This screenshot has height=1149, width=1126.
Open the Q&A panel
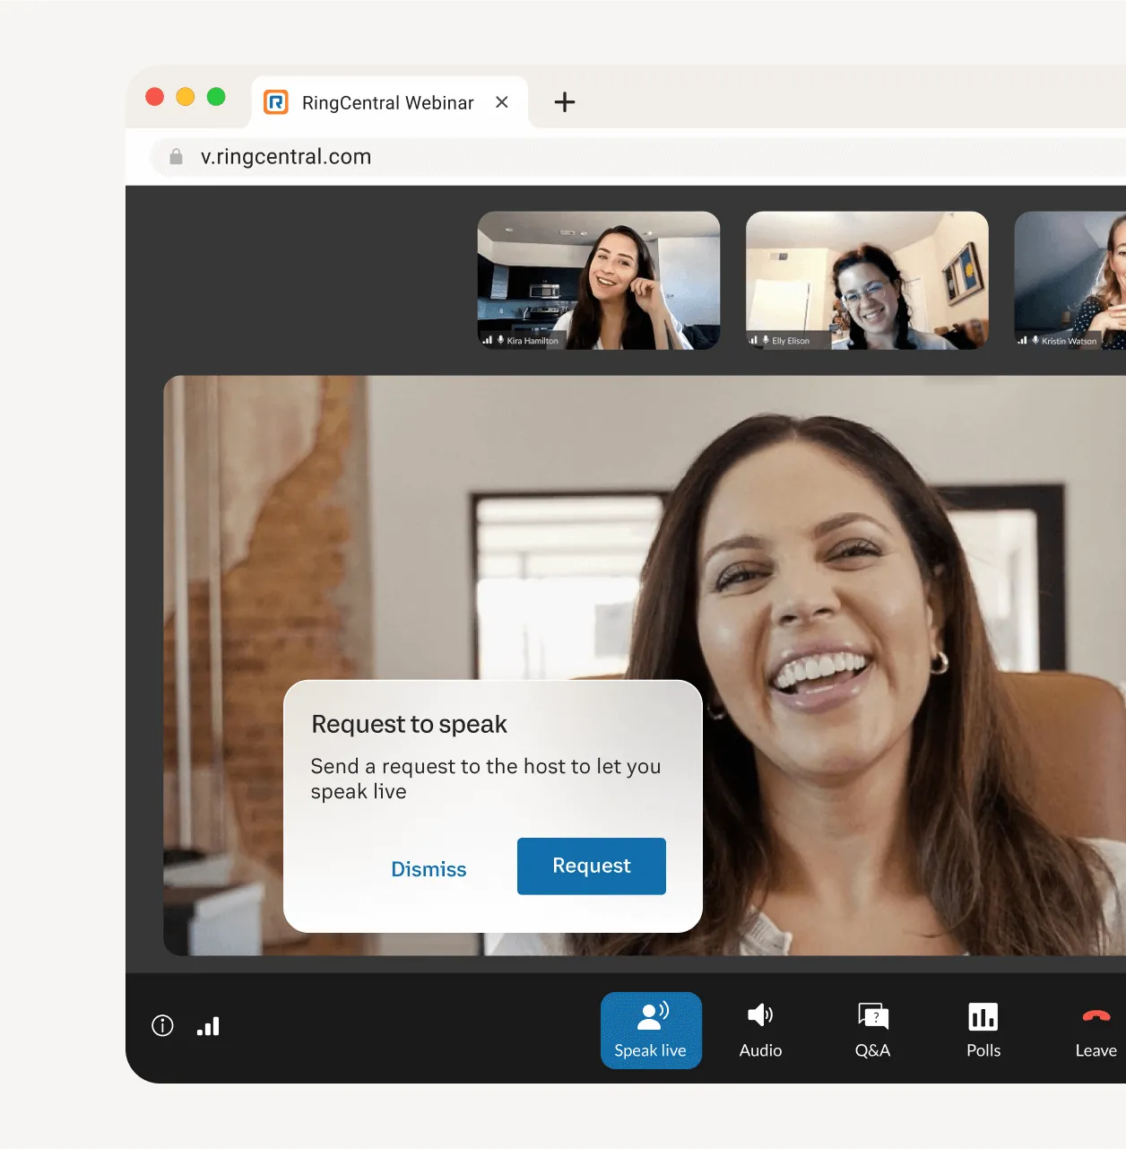coord(872,1030)
